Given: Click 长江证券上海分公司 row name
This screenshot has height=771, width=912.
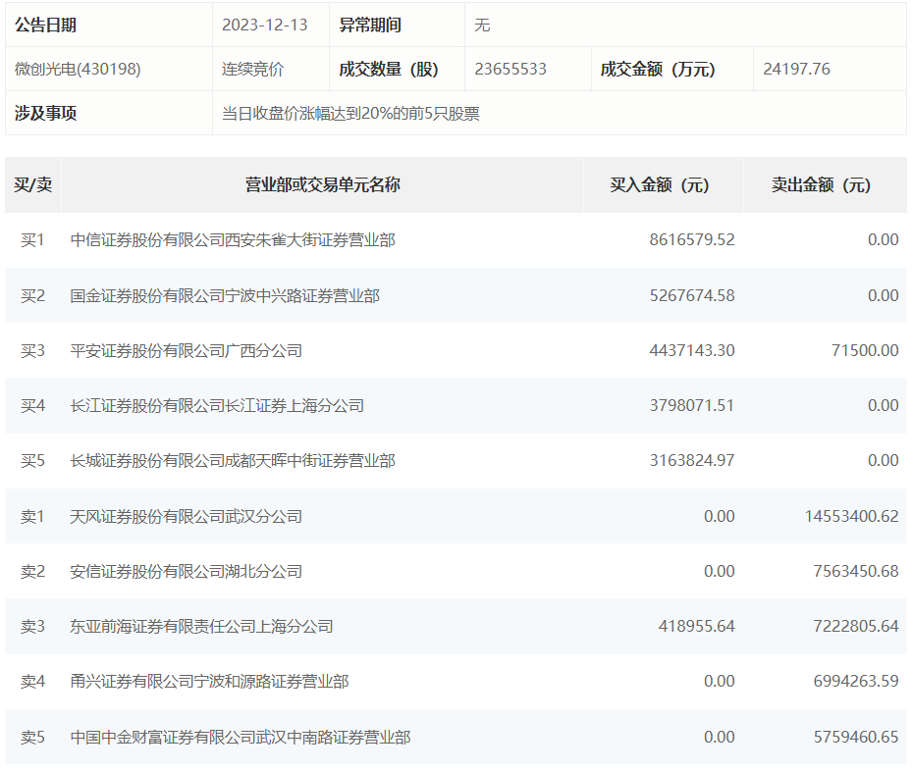Looking at the screenshot, I should [217, 405].
